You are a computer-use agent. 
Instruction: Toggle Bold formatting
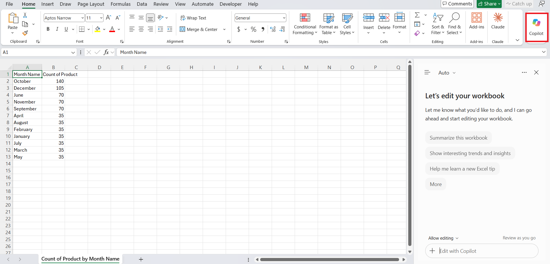click(x=48, y=29)
